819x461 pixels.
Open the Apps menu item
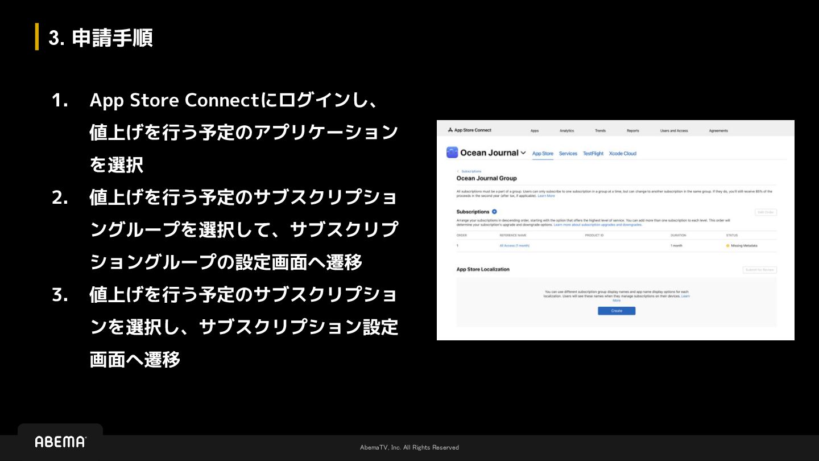pyautogui.click(x=535, y=131)
